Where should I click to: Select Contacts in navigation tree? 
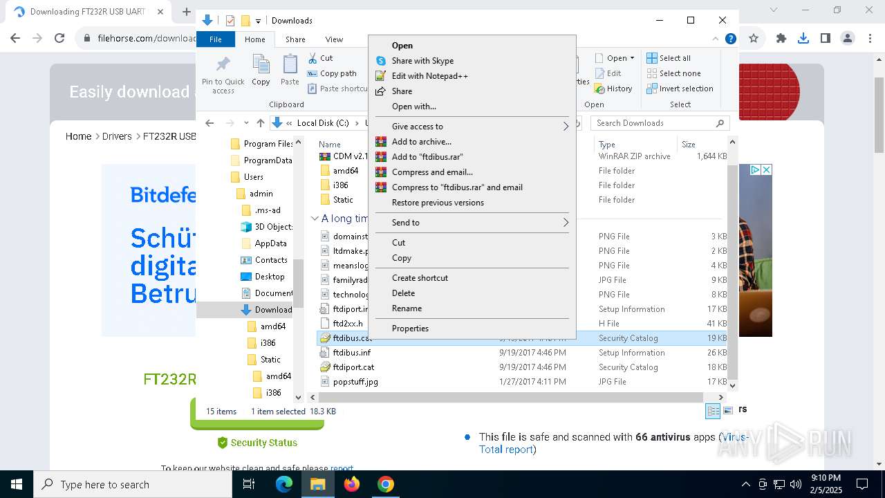(264, 260)
